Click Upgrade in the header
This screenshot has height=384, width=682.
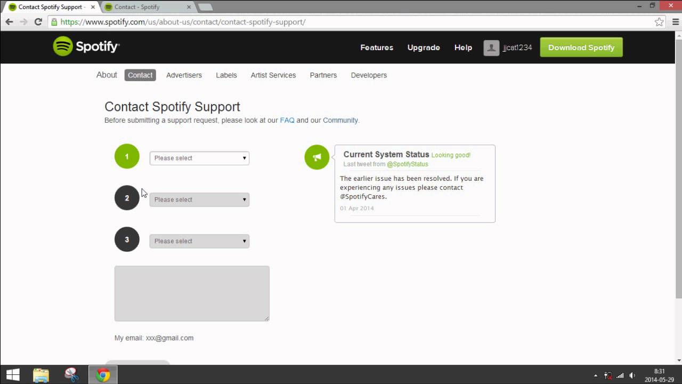click(x=424, y=47)
